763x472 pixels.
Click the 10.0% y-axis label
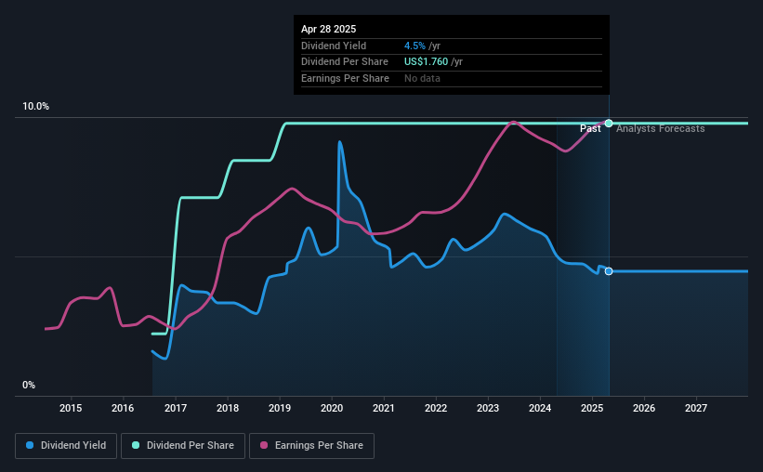point(36,106)
